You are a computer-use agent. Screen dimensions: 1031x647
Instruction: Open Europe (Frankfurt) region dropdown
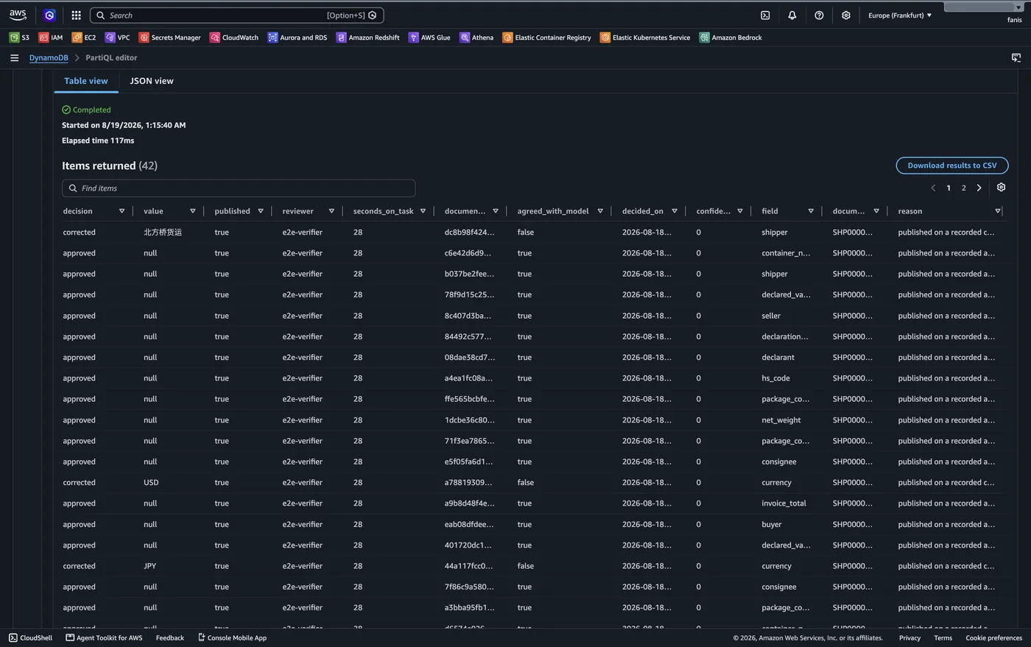coord(900,15)
